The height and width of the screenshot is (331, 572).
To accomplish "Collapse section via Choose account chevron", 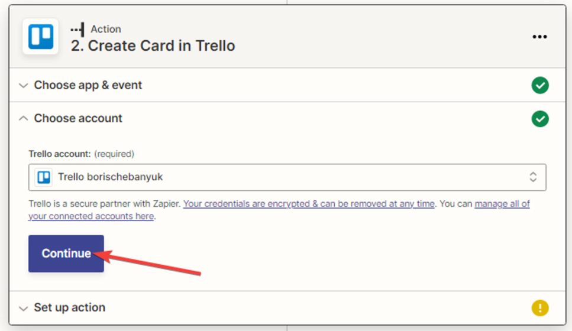I will pyautogui.click(x=23, y=119).
